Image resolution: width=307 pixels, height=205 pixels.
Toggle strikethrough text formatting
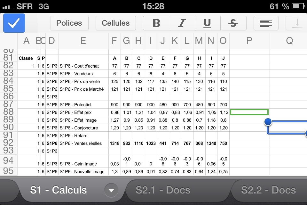click(233, 23)
